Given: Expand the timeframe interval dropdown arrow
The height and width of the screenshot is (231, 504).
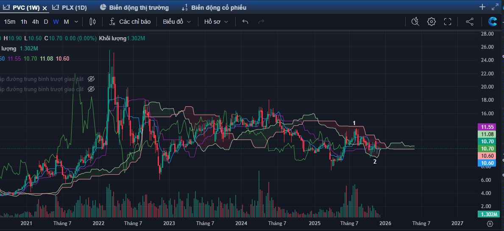Looking at the screenshot, I should coord(76,22).
